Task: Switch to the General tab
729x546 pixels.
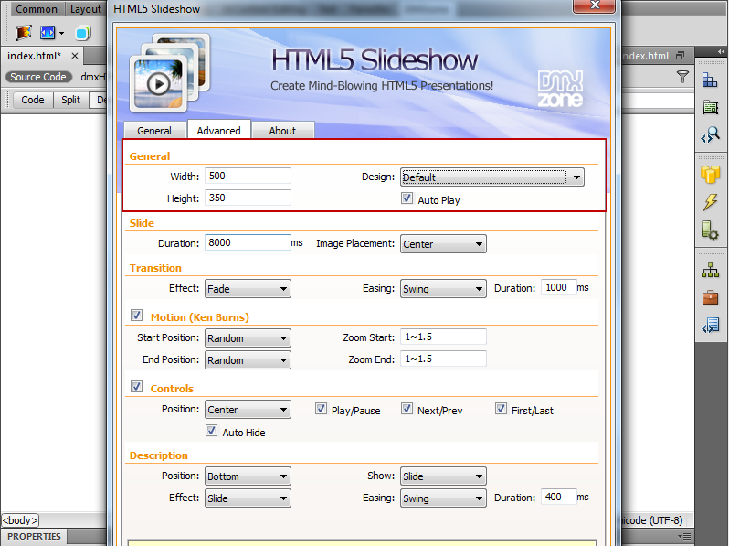Action: point(154,131)
